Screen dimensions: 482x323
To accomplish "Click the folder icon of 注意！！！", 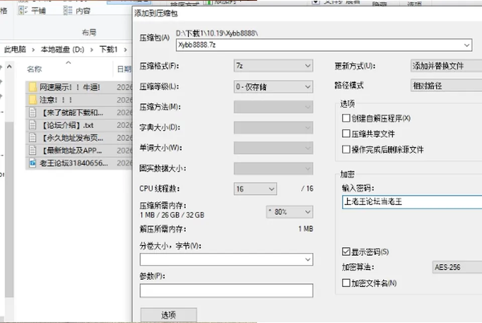I will click(x=33, y=100).
